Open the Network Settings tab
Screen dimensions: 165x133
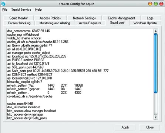pyautogui.click(x=84, y=18)
